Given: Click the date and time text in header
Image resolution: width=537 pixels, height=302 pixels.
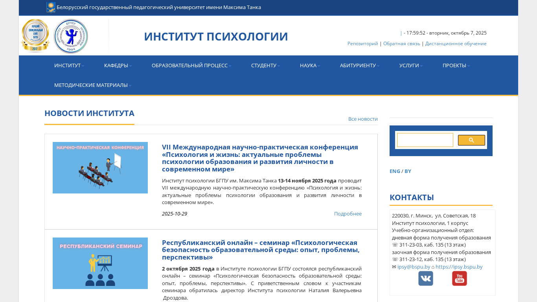Looking at the screenshot, I should 445,33.
